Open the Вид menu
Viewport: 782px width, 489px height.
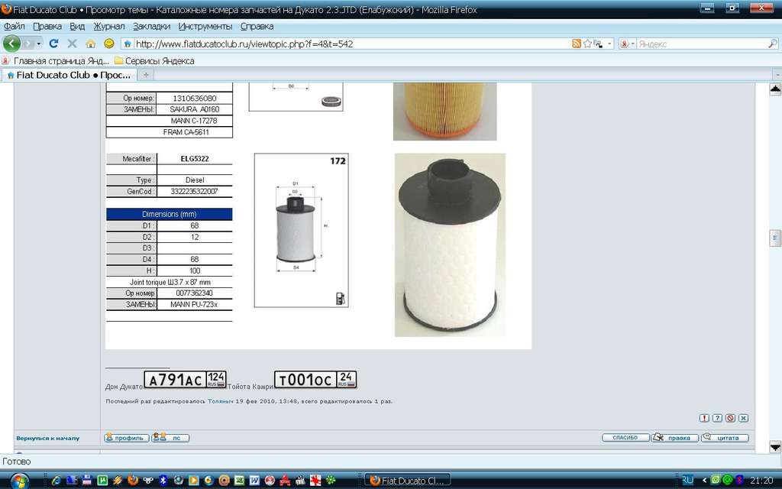77,27
